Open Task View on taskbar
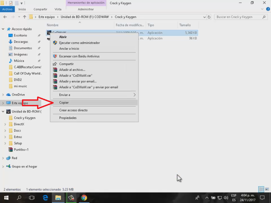The width and height of the screenshot is (271, 203). 32,198
